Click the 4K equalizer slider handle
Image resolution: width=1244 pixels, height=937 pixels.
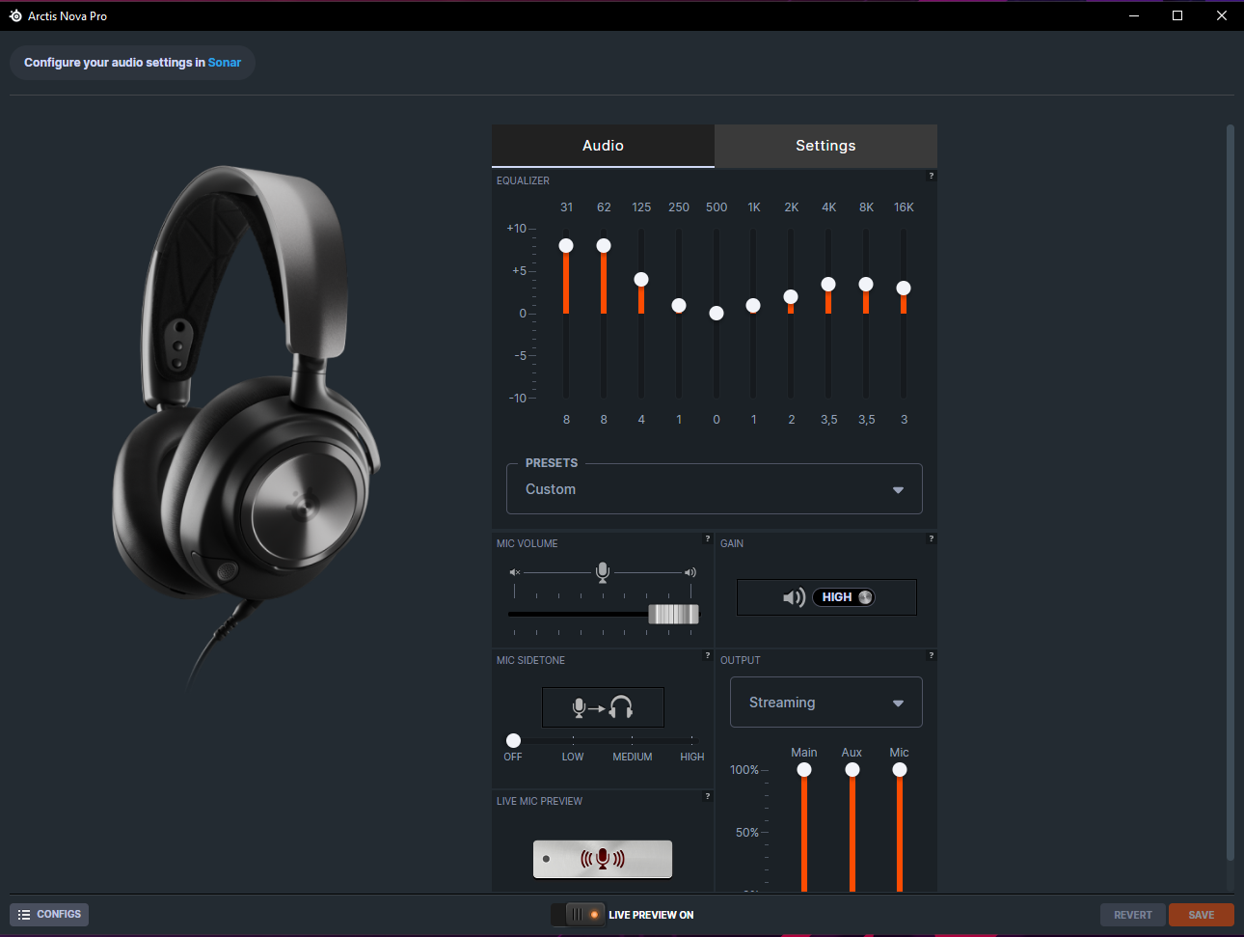point(828,284)
